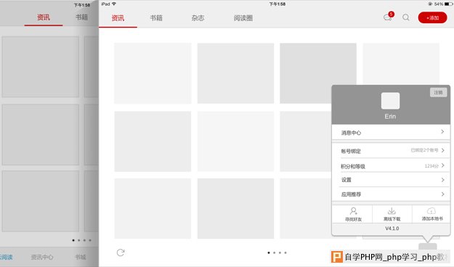Open the 阅读圈 tab
This screenshot has height=267, width=454.
click(243, 18)
